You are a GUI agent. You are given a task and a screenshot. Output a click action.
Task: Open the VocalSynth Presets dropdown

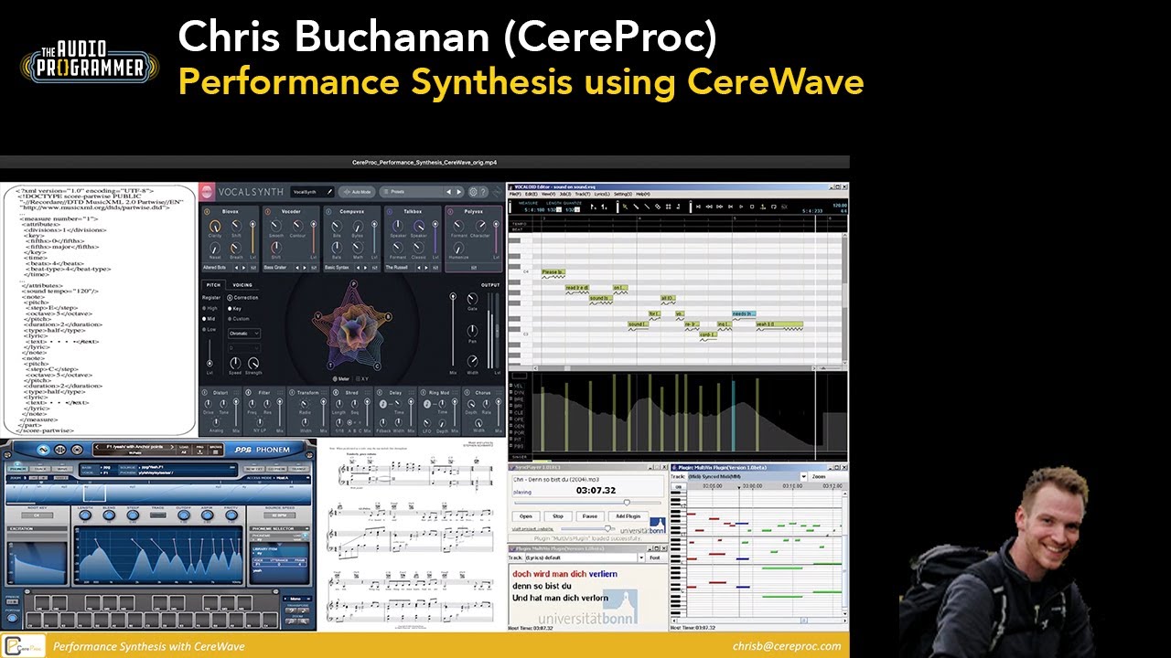413,192
